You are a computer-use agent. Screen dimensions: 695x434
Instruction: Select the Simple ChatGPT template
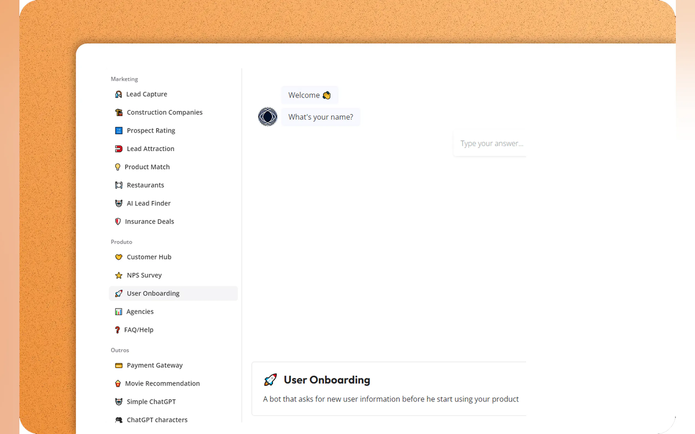tap(151, 401)
